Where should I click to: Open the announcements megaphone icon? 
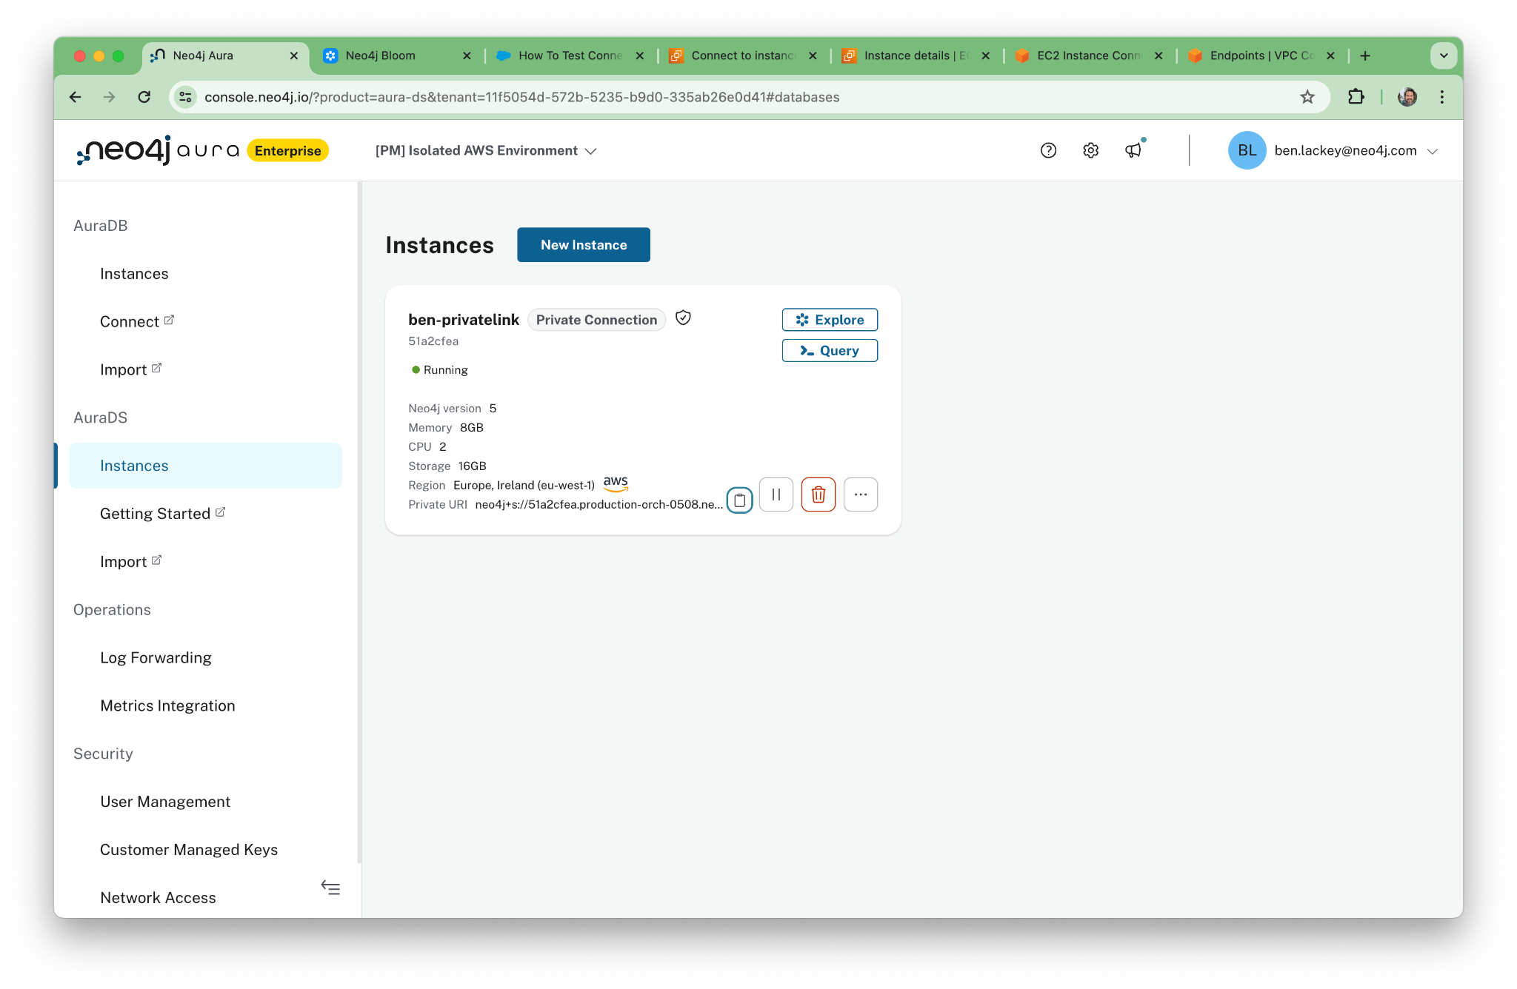1133,150
